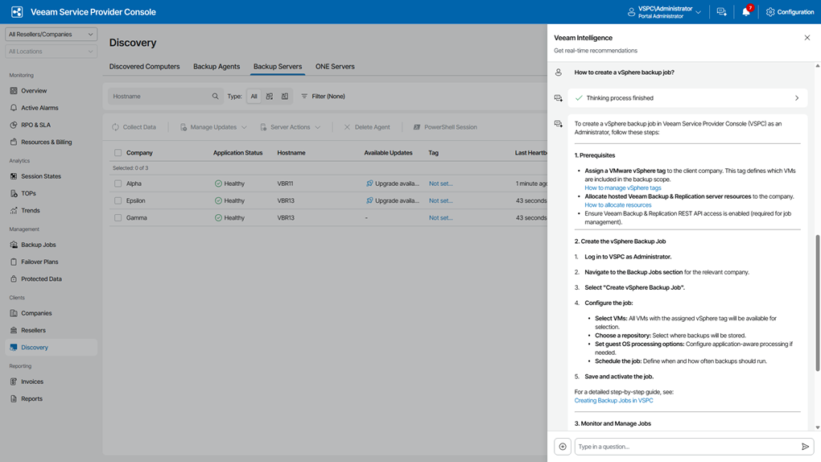This screenshot has width=821, height=462.
Task: Close the Veeam Intelligence panel
Action: 807,38
